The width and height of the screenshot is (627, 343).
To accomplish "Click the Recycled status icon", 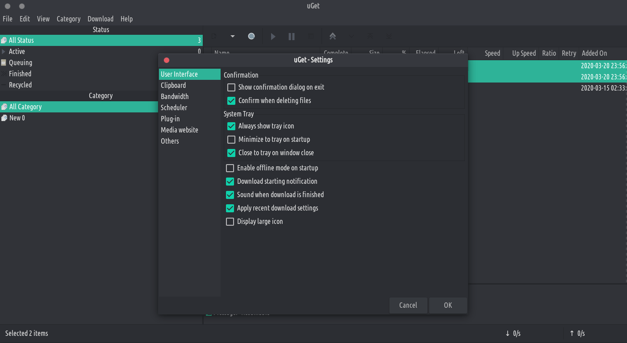I will (4, 85).
